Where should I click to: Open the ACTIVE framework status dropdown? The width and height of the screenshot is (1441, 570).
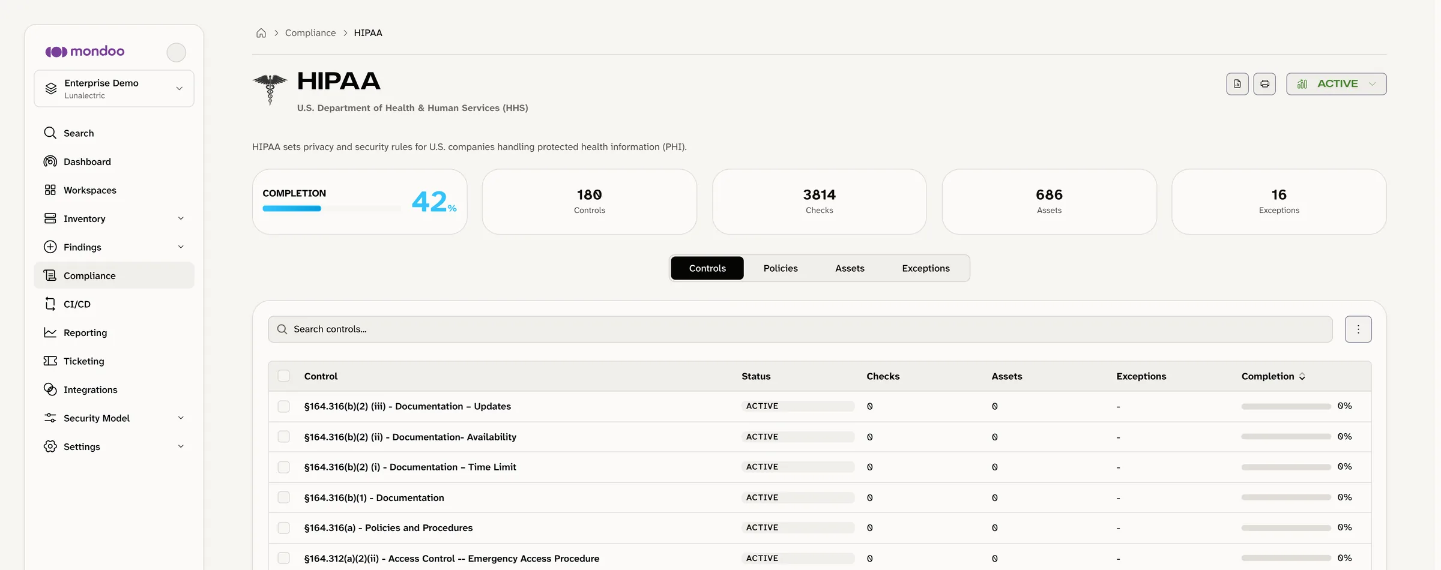coord(1336,84)
